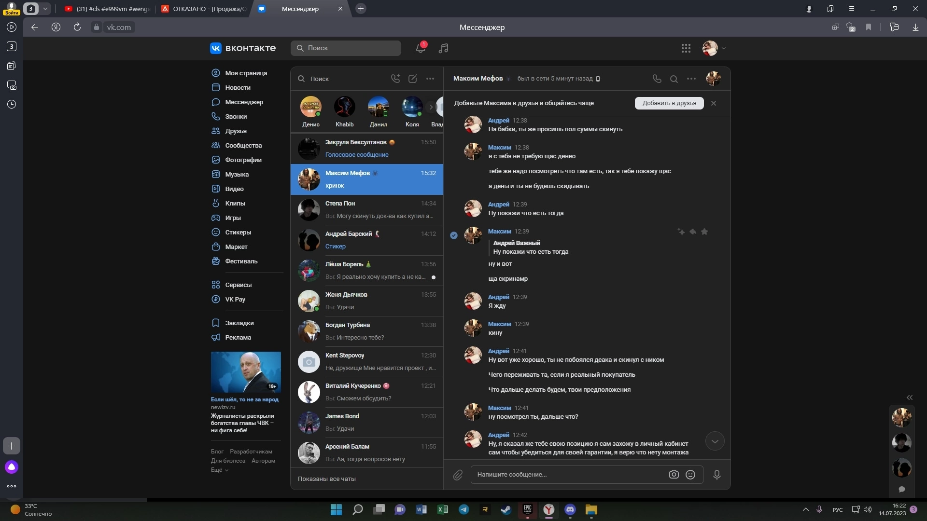Screen dimensions: 927x521
Task: Open the emoji picker in message field
Action: [x=690, y=475]
